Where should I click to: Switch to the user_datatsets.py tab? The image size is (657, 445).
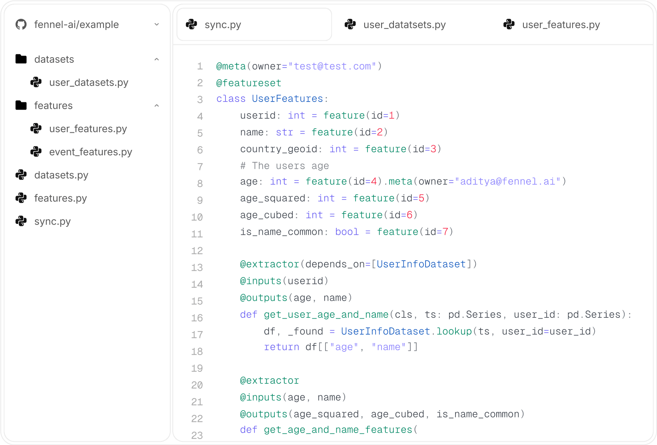404,25
